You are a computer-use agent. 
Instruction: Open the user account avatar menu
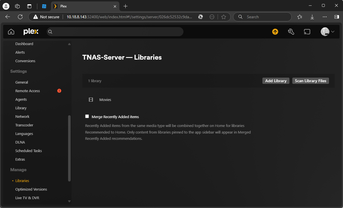click(x=328, y=32)
